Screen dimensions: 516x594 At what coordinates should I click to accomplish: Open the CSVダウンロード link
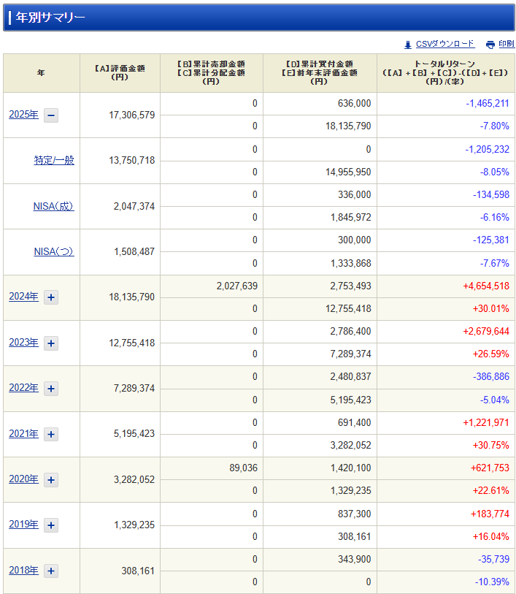click(445, 44)
